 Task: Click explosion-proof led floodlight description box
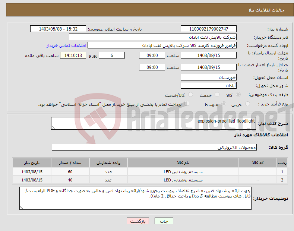[154, 123]
